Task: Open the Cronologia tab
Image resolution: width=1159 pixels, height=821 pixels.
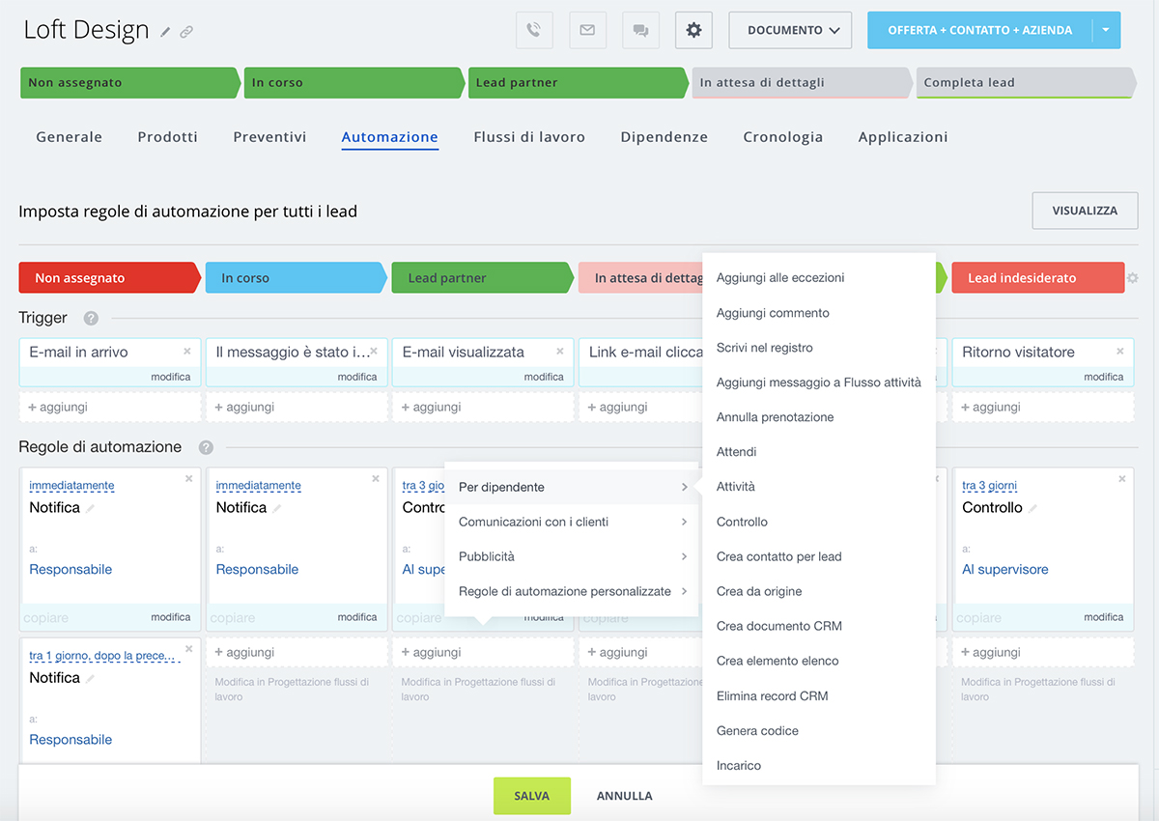Action: 782,137
